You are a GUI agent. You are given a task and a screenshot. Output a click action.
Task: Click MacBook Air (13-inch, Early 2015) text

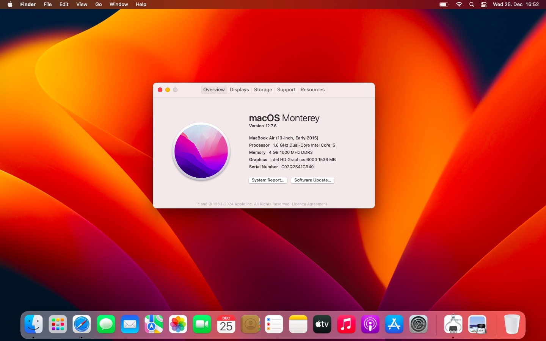click(284, 138)
